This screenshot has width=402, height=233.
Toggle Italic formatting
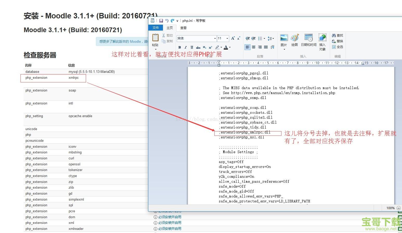[x=186, y=47]
